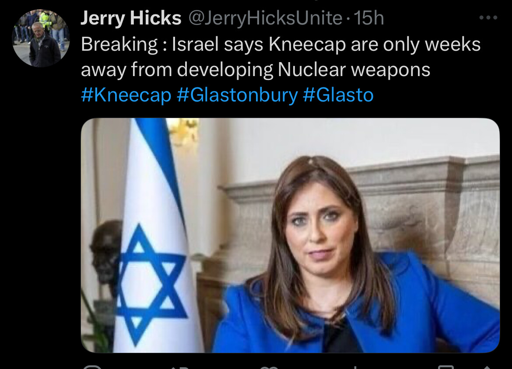
Task: Bookmark the tweet using the bookmark icon
Action: pos(445,367)
